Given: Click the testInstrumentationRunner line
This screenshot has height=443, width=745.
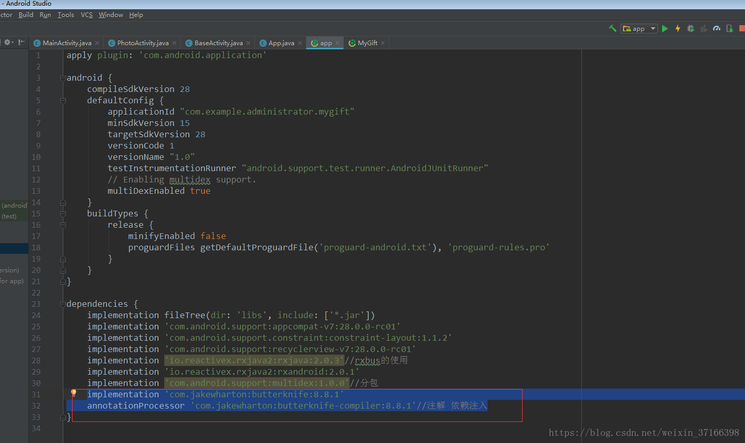Looking at the screenshot, I should pos(298,168).
